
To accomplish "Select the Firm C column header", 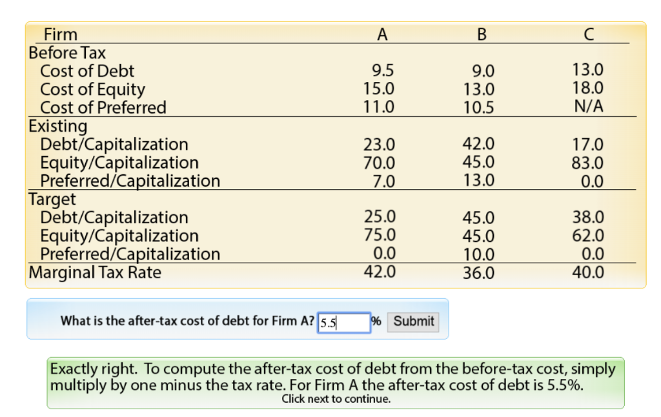I will click(588, 35).
